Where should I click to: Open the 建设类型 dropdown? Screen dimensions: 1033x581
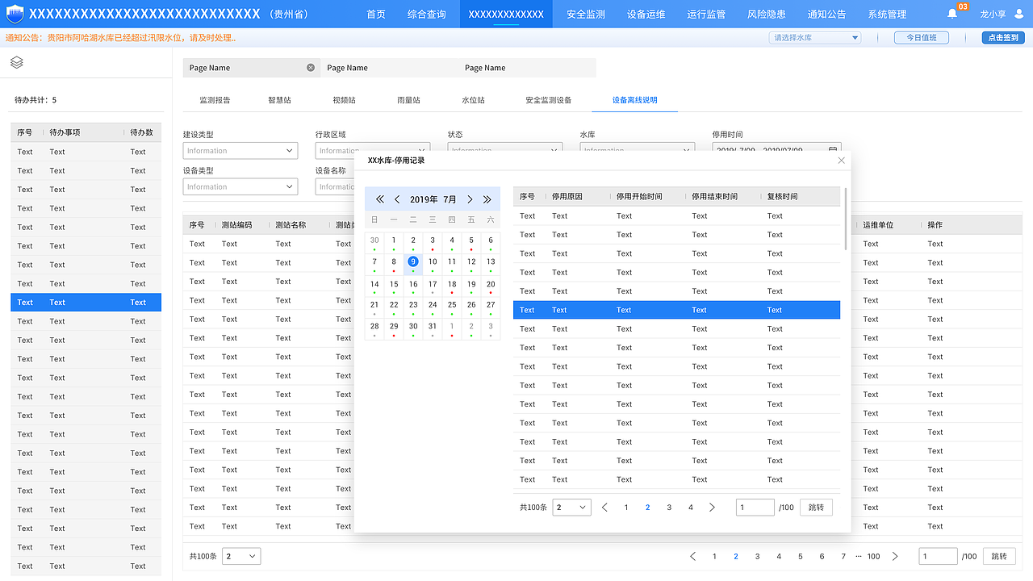(x=240, y=151)
